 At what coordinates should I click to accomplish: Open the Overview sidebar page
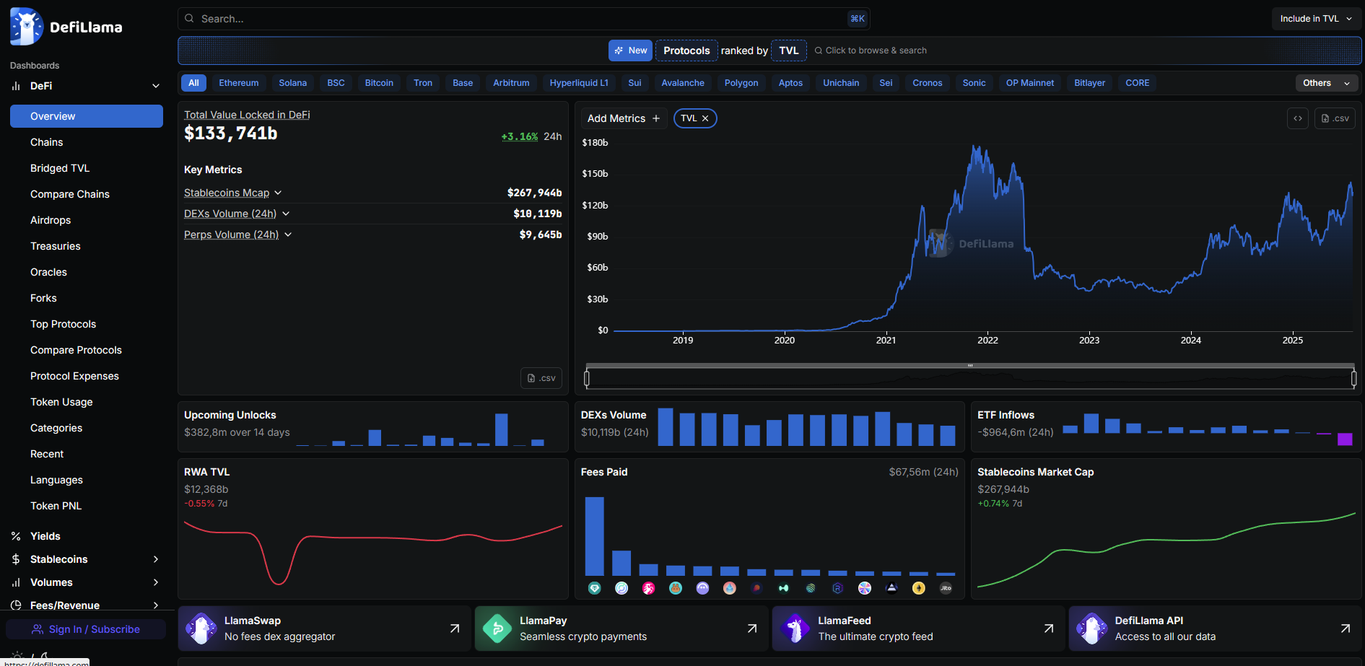tap(87, 116)
